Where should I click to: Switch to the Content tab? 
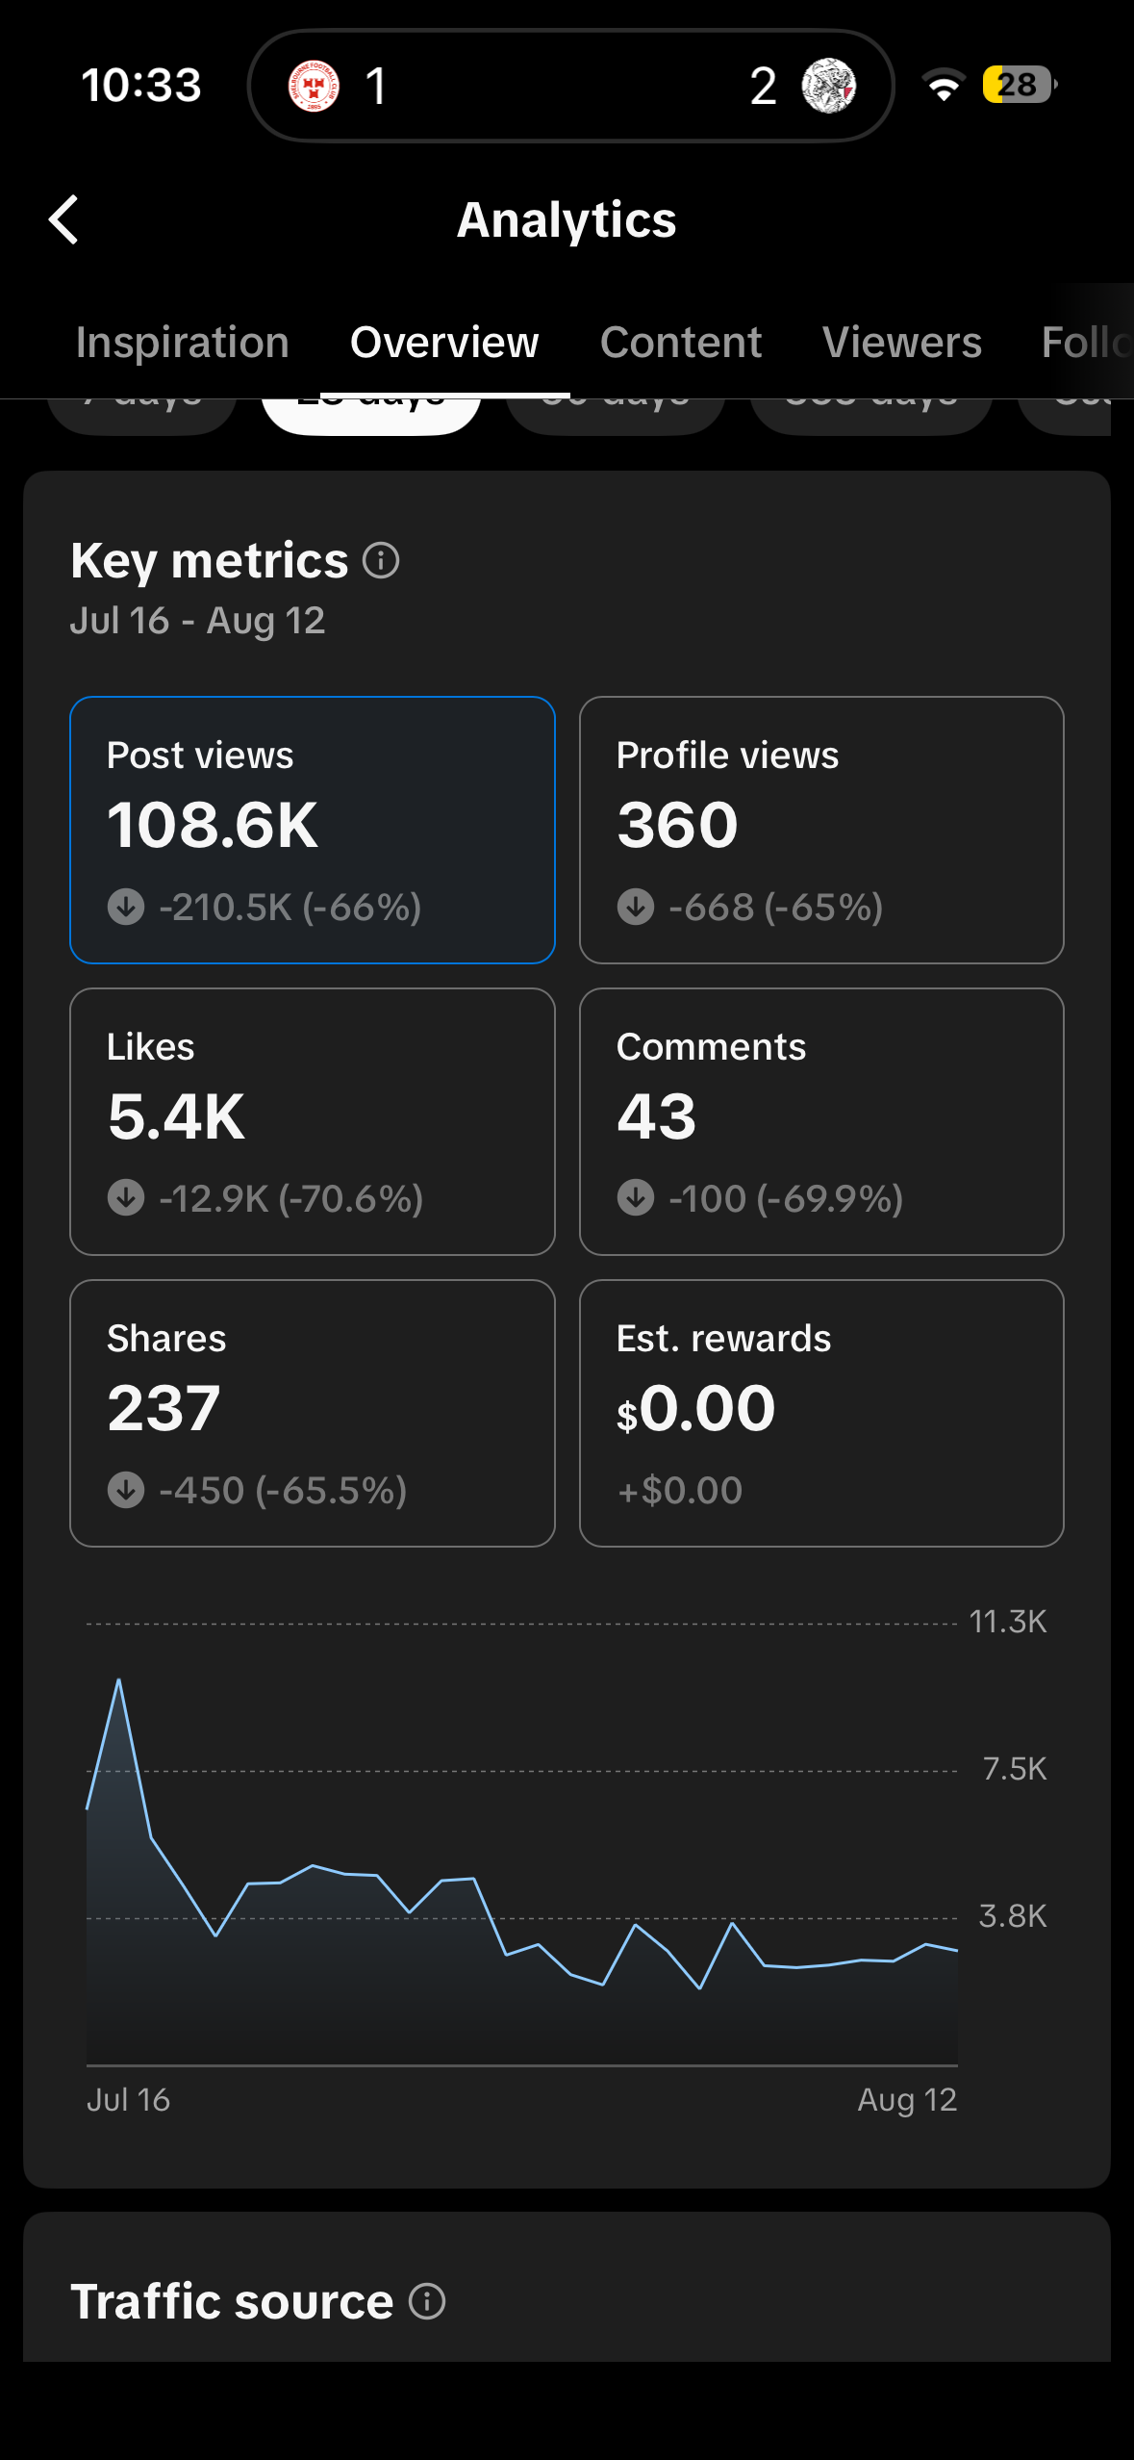coord(681,343)
